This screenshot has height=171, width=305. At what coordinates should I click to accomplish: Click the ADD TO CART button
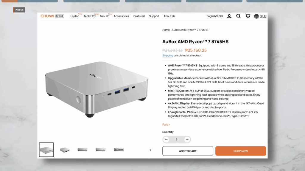[x=188, y=151]
